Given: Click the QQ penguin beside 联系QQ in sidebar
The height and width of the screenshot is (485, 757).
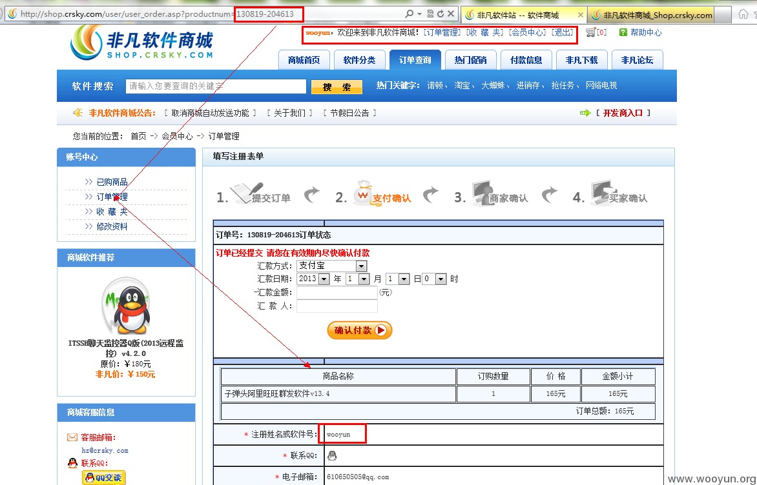Looking at the screenshot, I should (72, 463).
